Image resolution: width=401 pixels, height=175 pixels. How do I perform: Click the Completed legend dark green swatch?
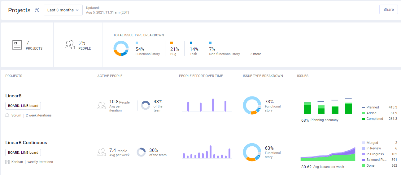pyautogui.click(x=364, y=119)
